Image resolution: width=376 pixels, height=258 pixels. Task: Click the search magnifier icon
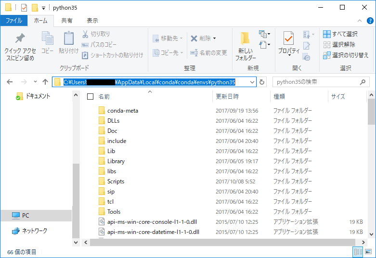(363, 82)
